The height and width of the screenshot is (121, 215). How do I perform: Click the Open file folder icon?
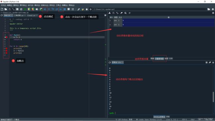coord(6,9)
